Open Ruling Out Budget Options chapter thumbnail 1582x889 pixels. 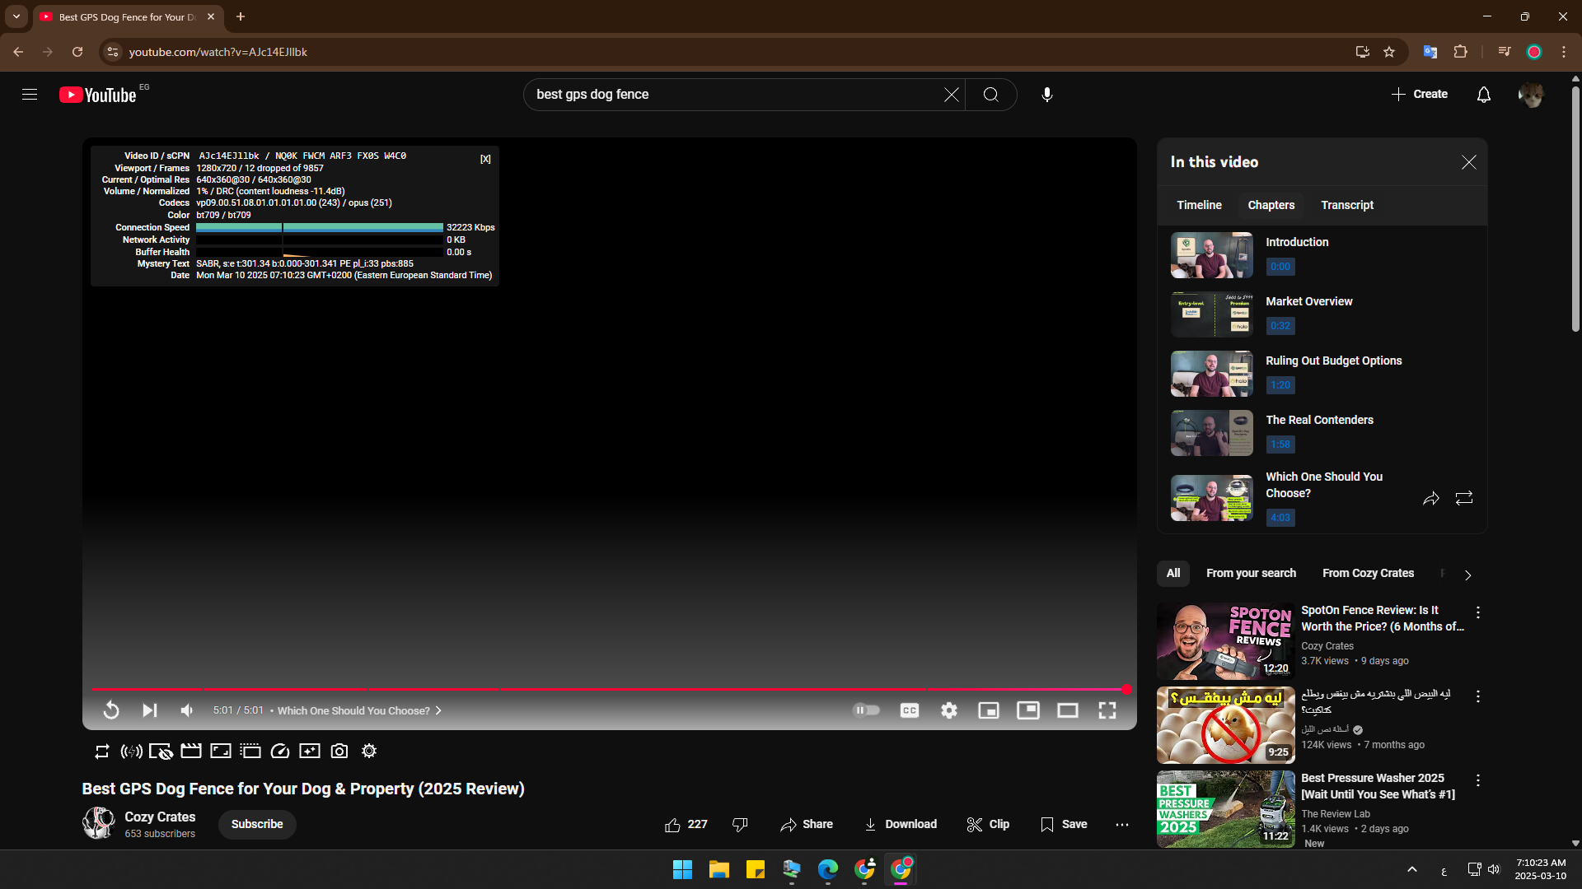tap(1211, 374)
